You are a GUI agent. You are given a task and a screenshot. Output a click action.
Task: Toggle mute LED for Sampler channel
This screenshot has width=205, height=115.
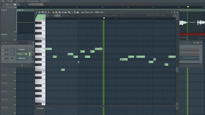tap(3, 50)
